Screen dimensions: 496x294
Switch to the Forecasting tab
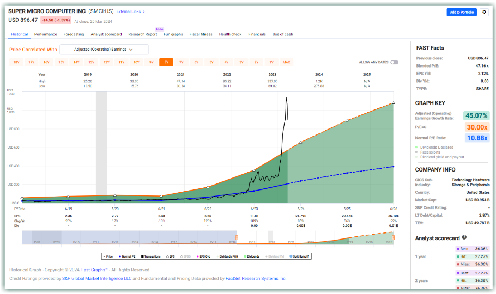coord(74,34)
